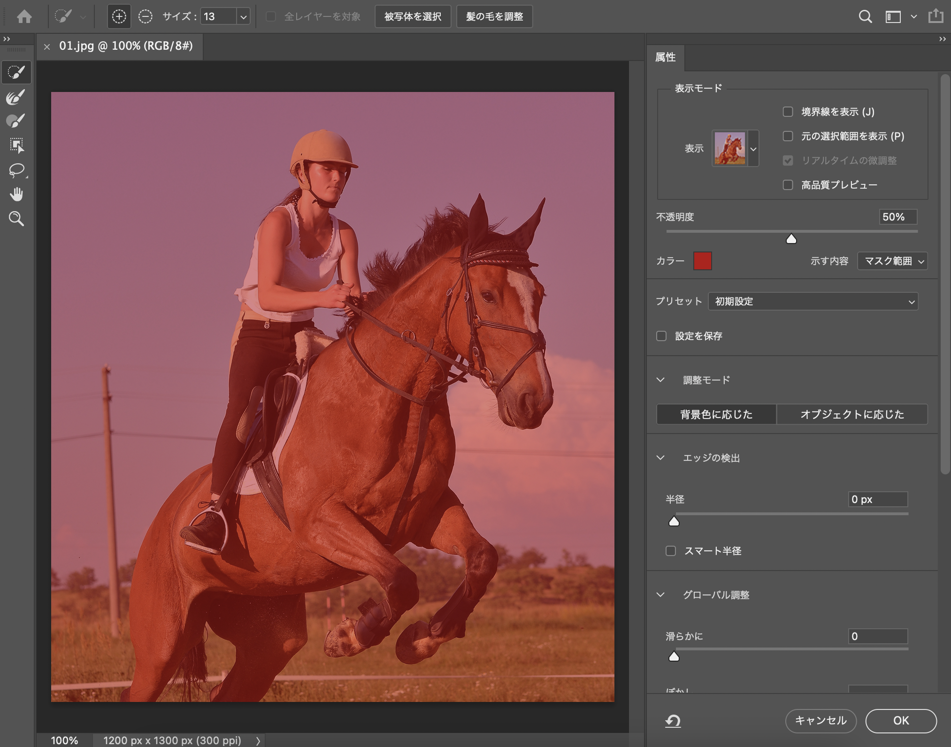The height and width of the screenshot is (747, 951).
Task: Click the 被写体を選択 button
Action: 413,17
